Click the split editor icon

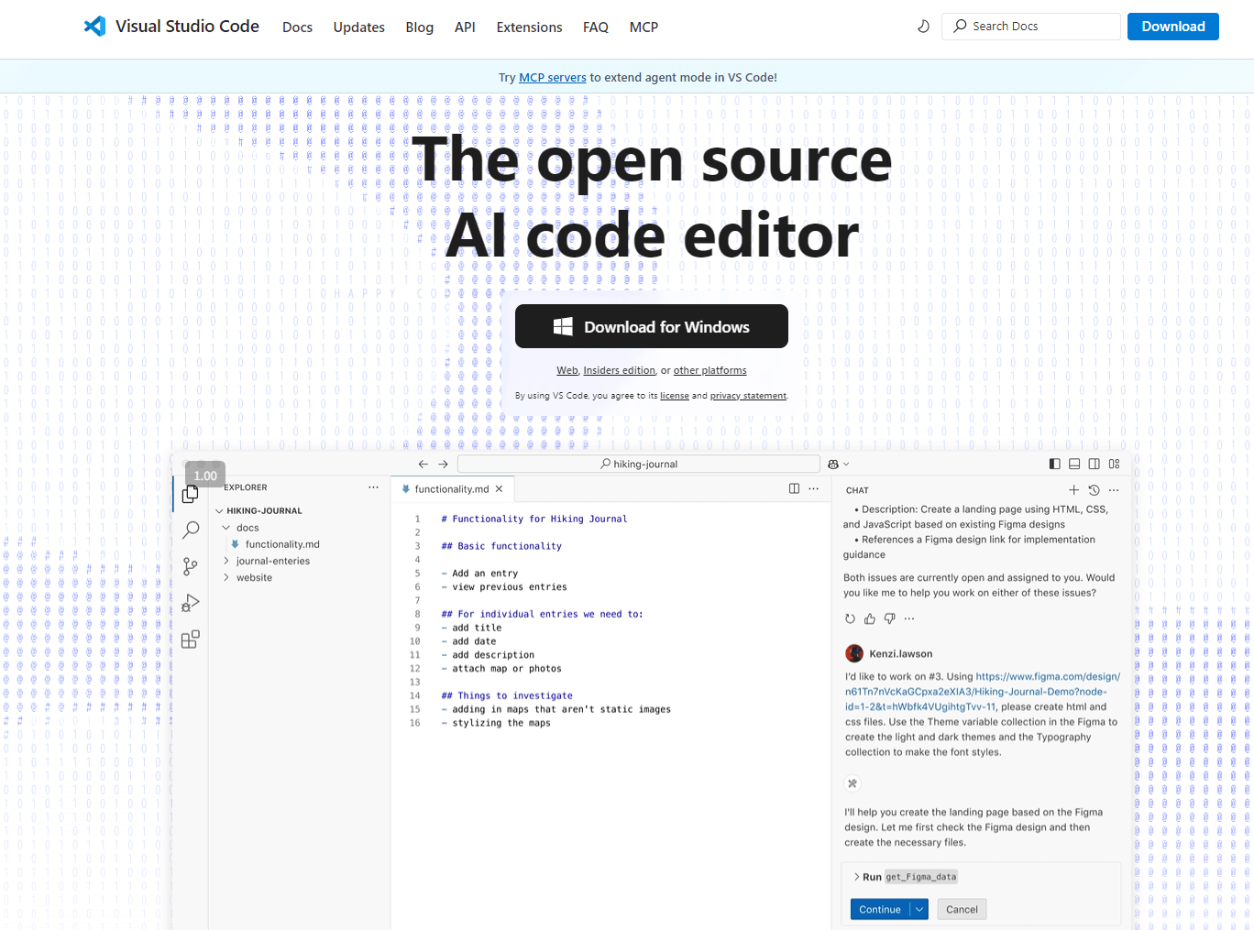(x=794, y=488)
